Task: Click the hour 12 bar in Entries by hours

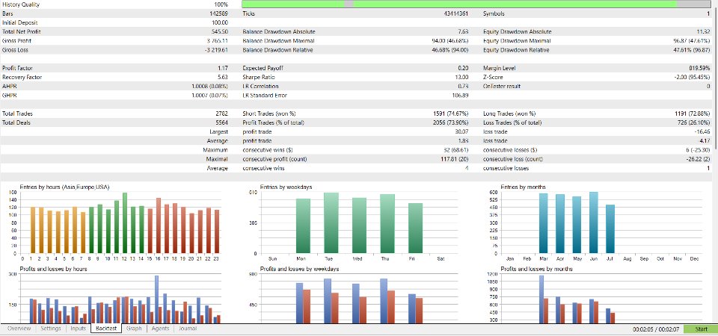Action: coord(125,223)
